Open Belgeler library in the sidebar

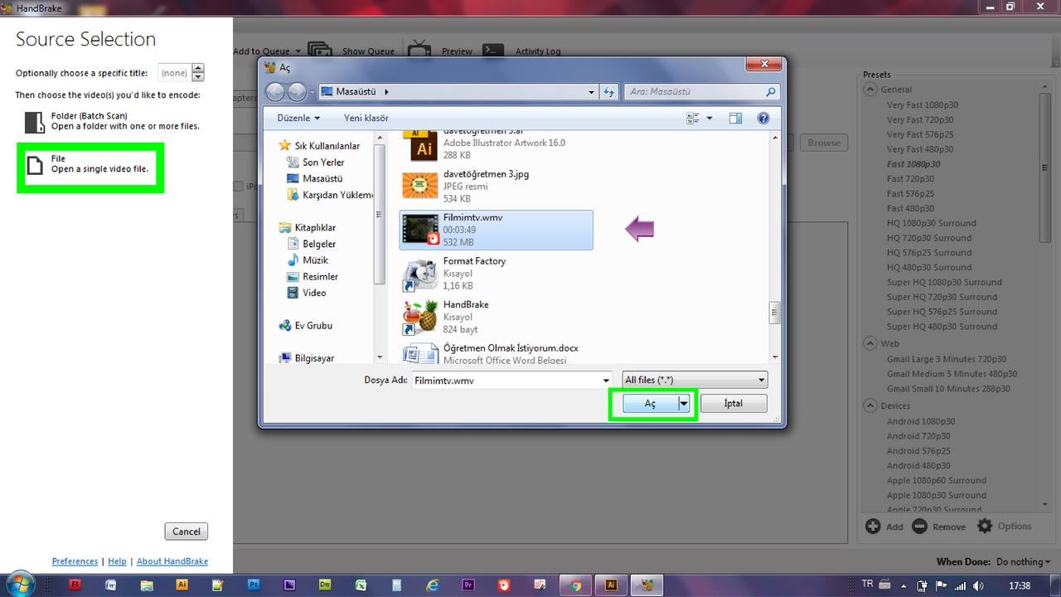311,244
